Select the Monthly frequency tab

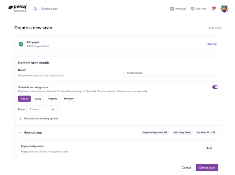click(x=69, y=99)
